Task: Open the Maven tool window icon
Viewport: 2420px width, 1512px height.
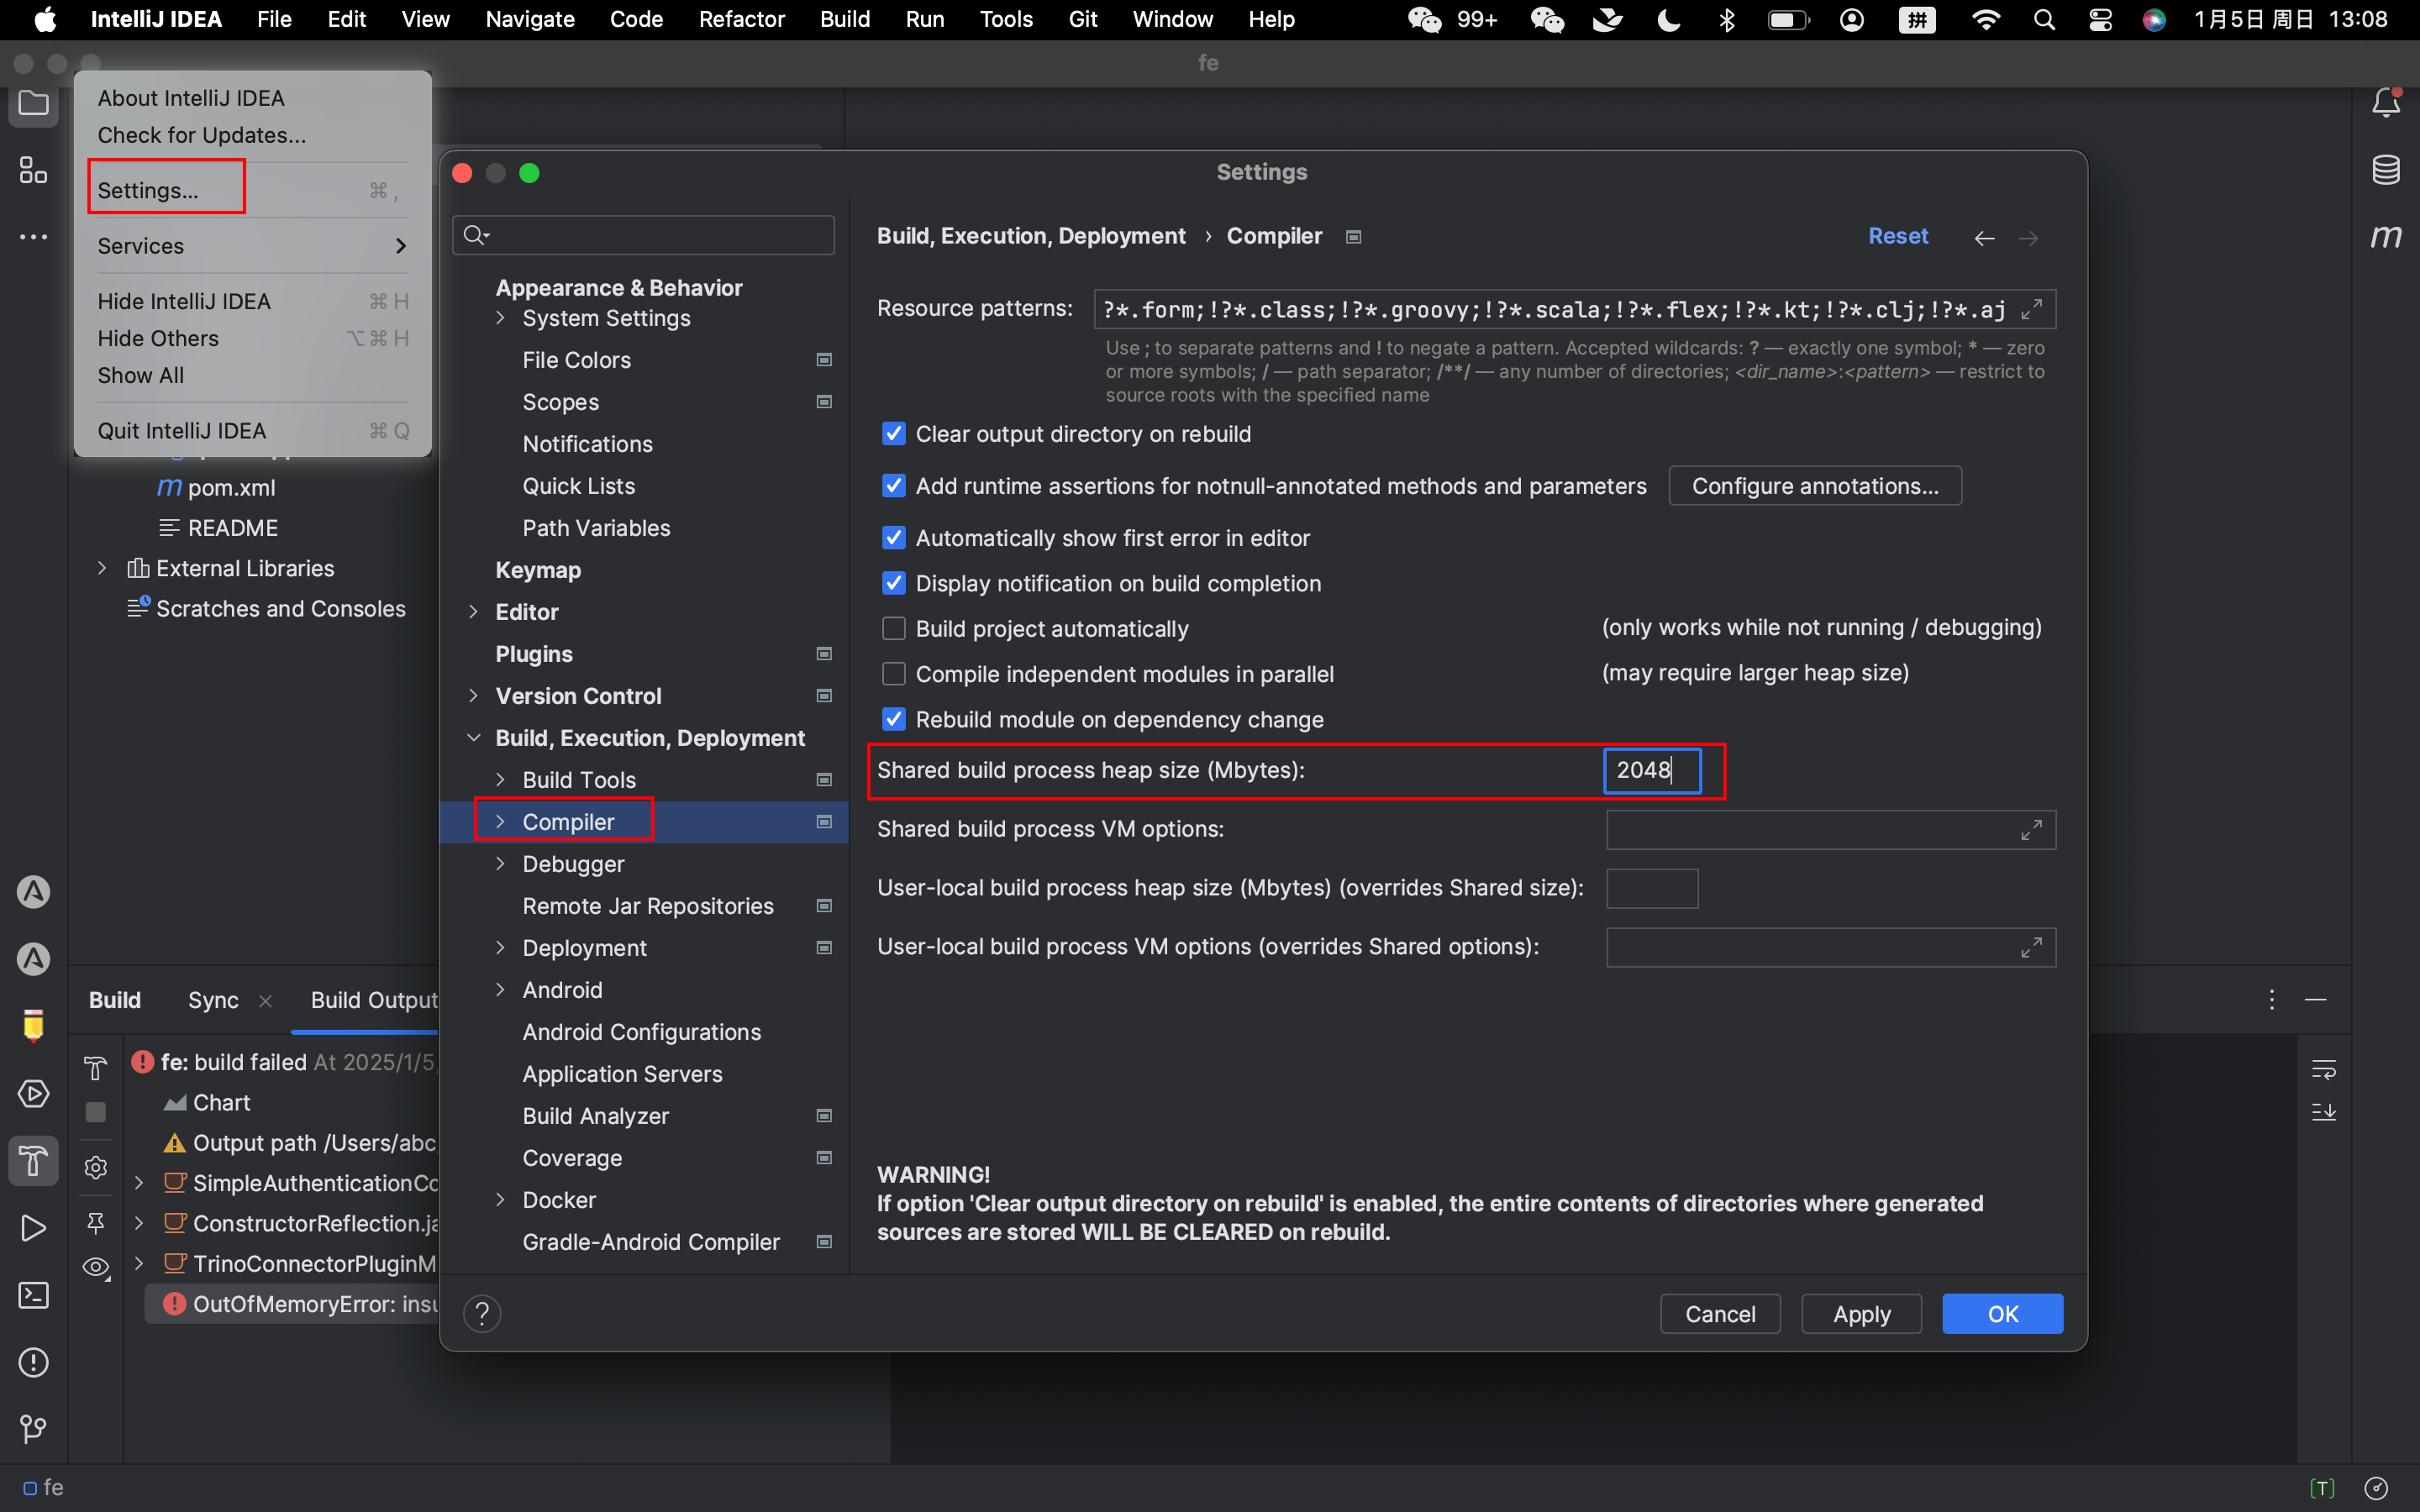Action: click(x=2386, y=237)
